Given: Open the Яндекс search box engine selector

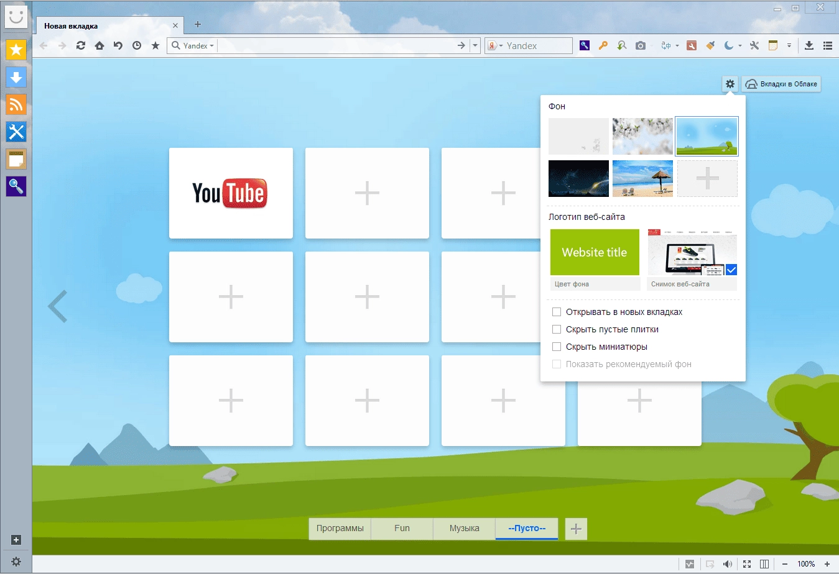Looking at the screenshot, I should coord(495,45).
